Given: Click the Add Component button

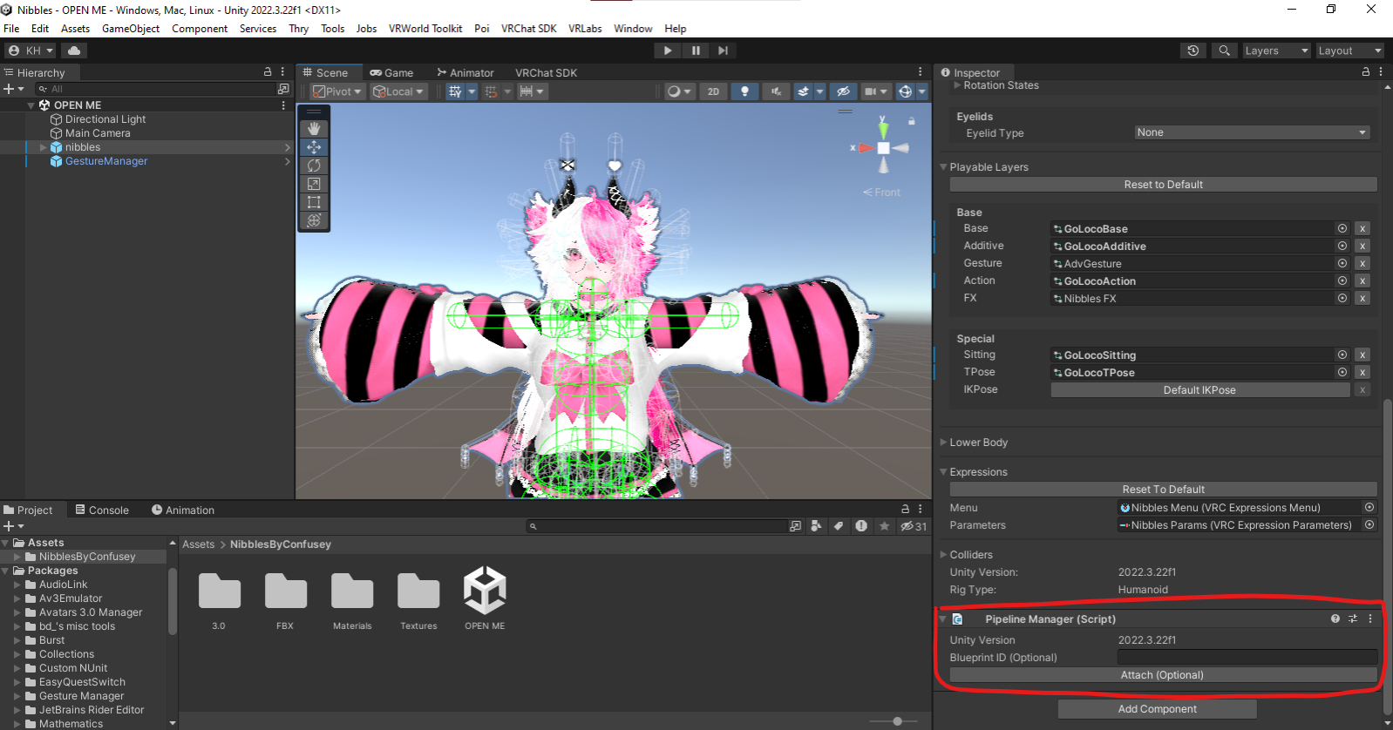Looking at the screenshot, I should coord(1157,708).
